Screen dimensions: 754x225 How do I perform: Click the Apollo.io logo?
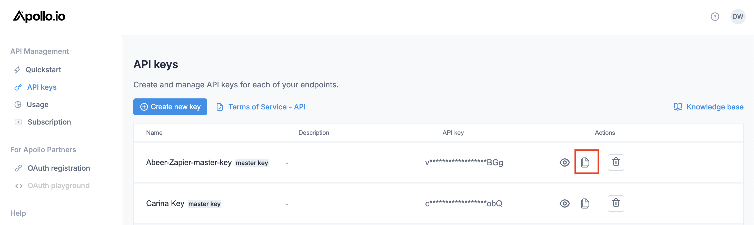[39, 16]
